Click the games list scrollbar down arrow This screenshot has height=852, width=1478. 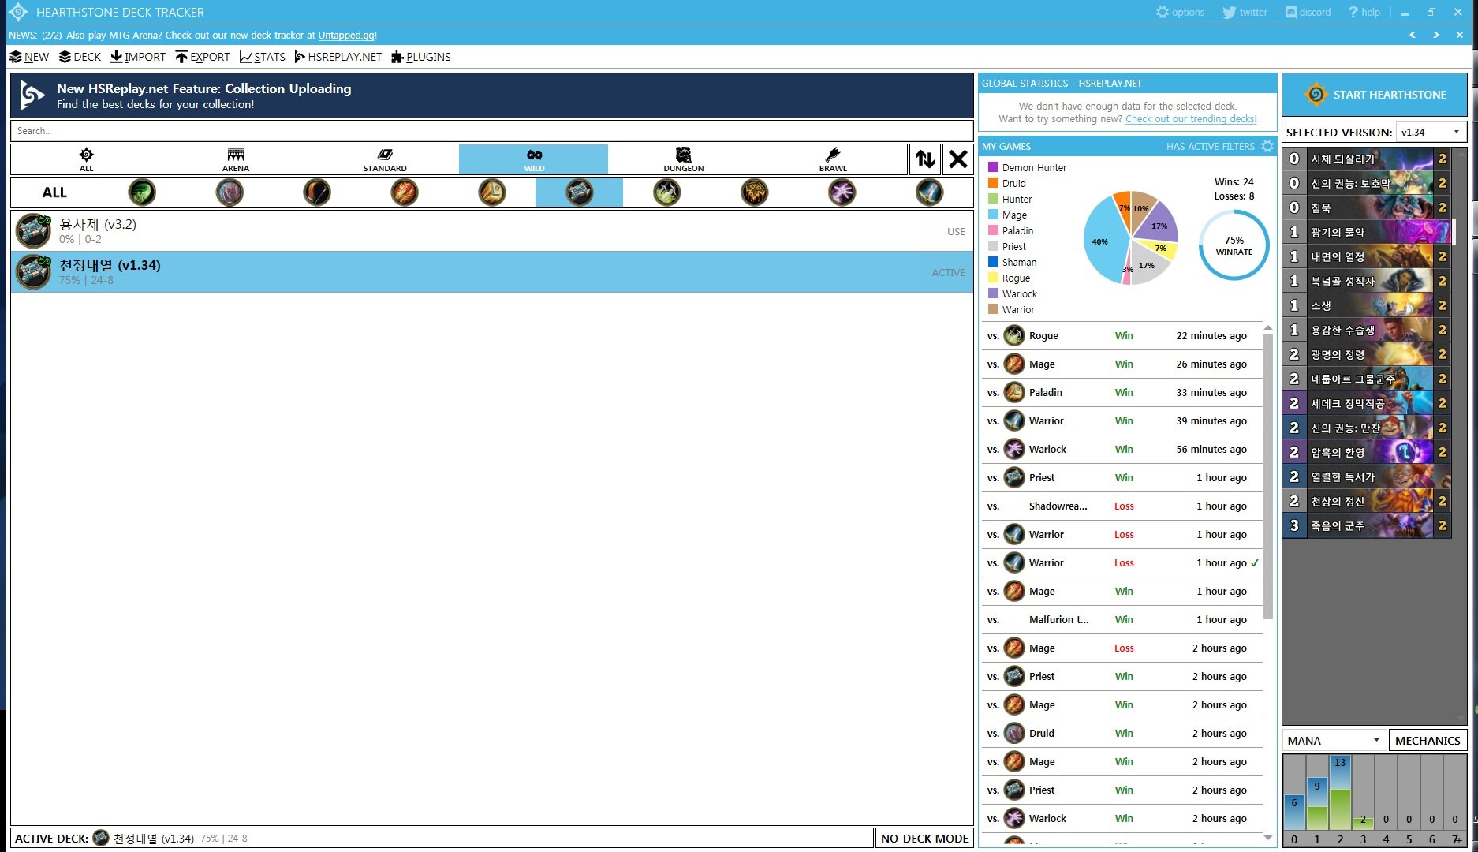(1268, 838)
